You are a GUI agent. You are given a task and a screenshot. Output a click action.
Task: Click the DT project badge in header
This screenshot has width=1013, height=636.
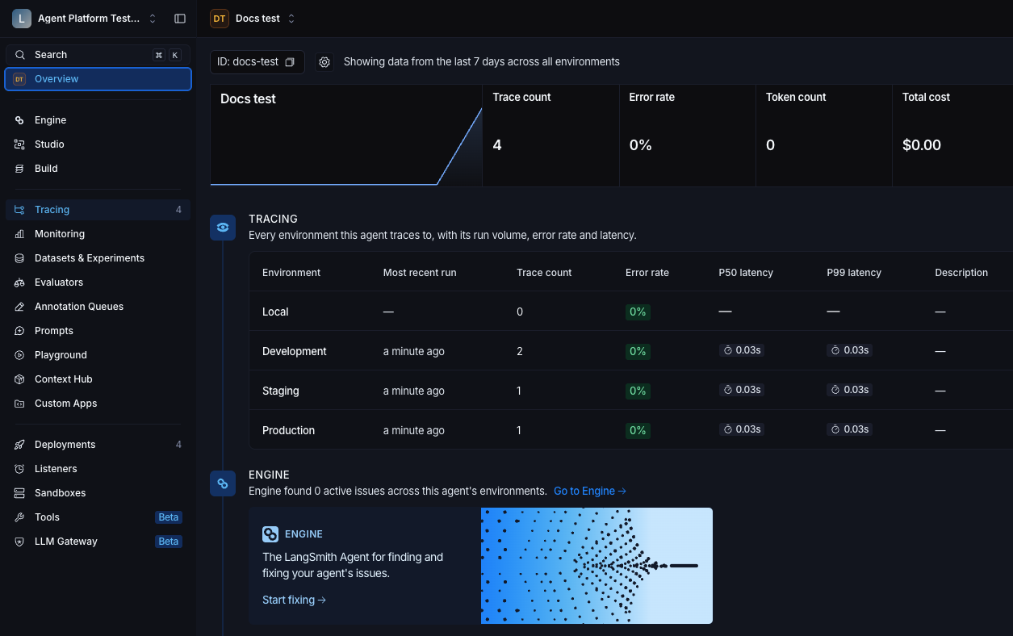tap(220, 19)
